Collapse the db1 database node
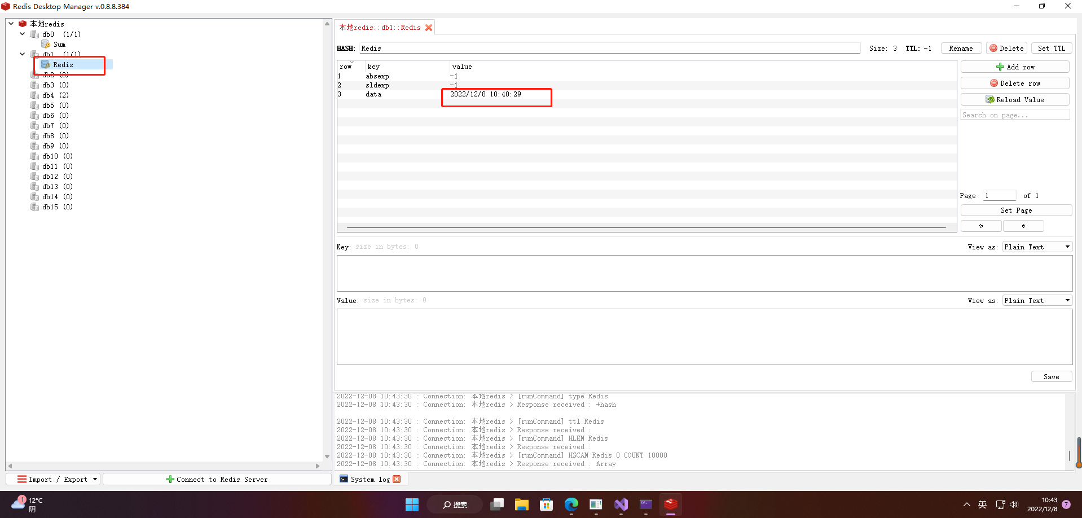 click(23, 54)
